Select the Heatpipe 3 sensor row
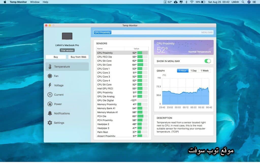The height and width of the screenshot is (163, 260). [x=122, y=128]
